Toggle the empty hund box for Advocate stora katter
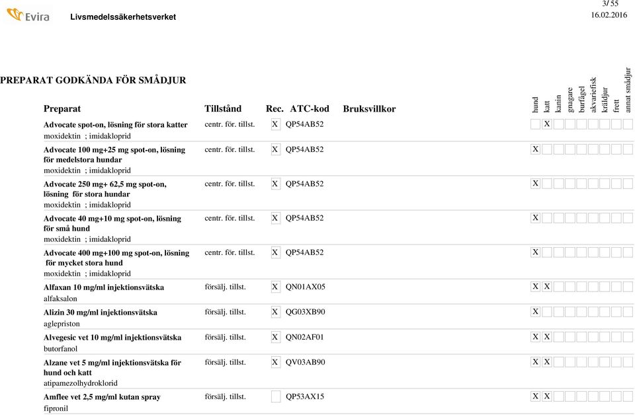 pos(536,124)
